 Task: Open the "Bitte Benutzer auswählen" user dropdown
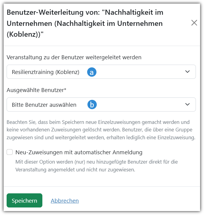tap(135, 104)
